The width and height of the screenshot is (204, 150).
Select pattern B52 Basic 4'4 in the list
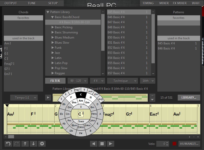coord(129,48)
